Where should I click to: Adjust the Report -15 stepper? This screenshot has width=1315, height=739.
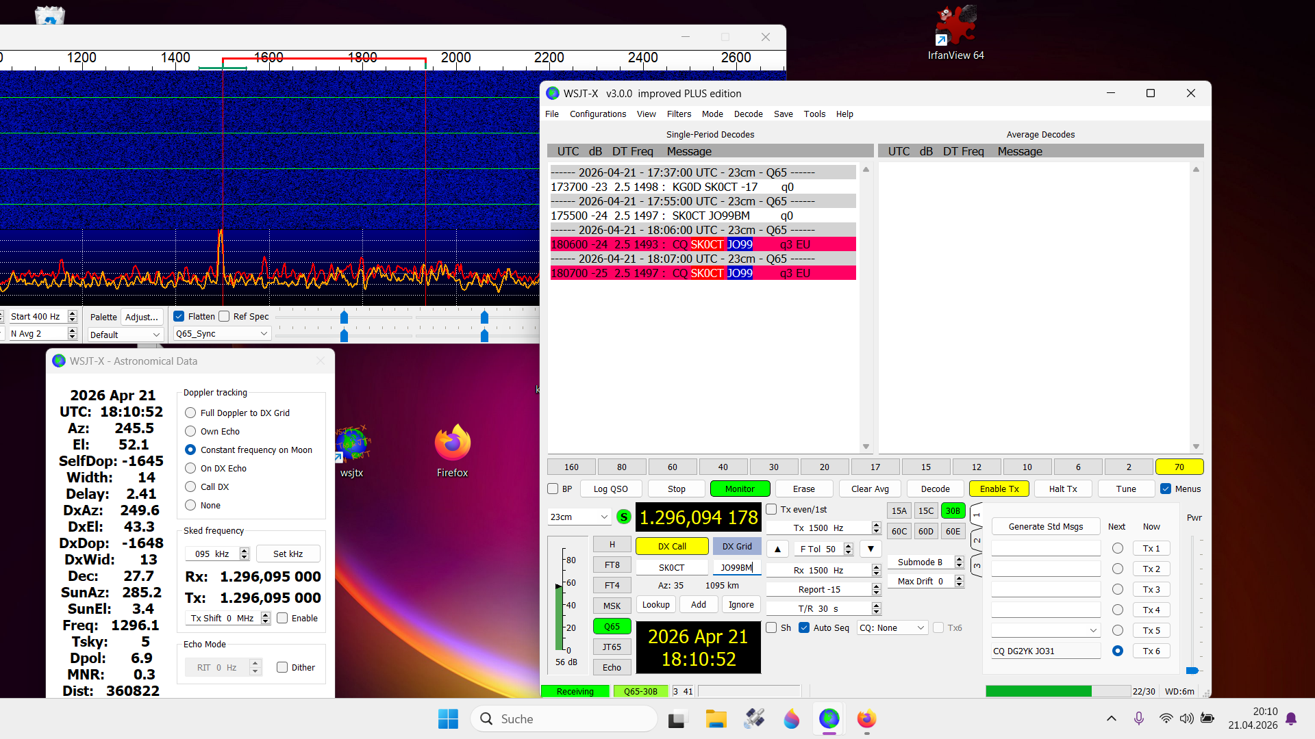pyautogui.click(x=877, y=589)
